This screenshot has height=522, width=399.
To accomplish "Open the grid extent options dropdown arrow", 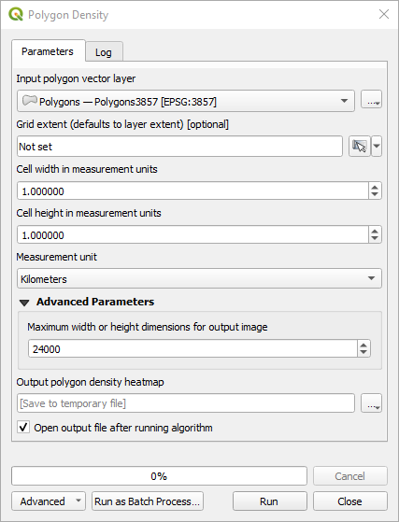I will tap(377, 147).
